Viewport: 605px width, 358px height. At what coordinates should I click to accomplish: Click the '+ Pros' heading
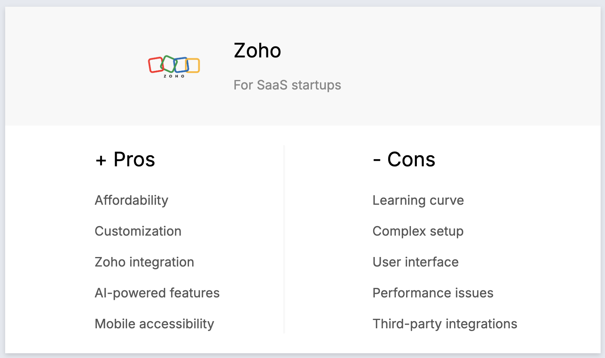[125, 160]
